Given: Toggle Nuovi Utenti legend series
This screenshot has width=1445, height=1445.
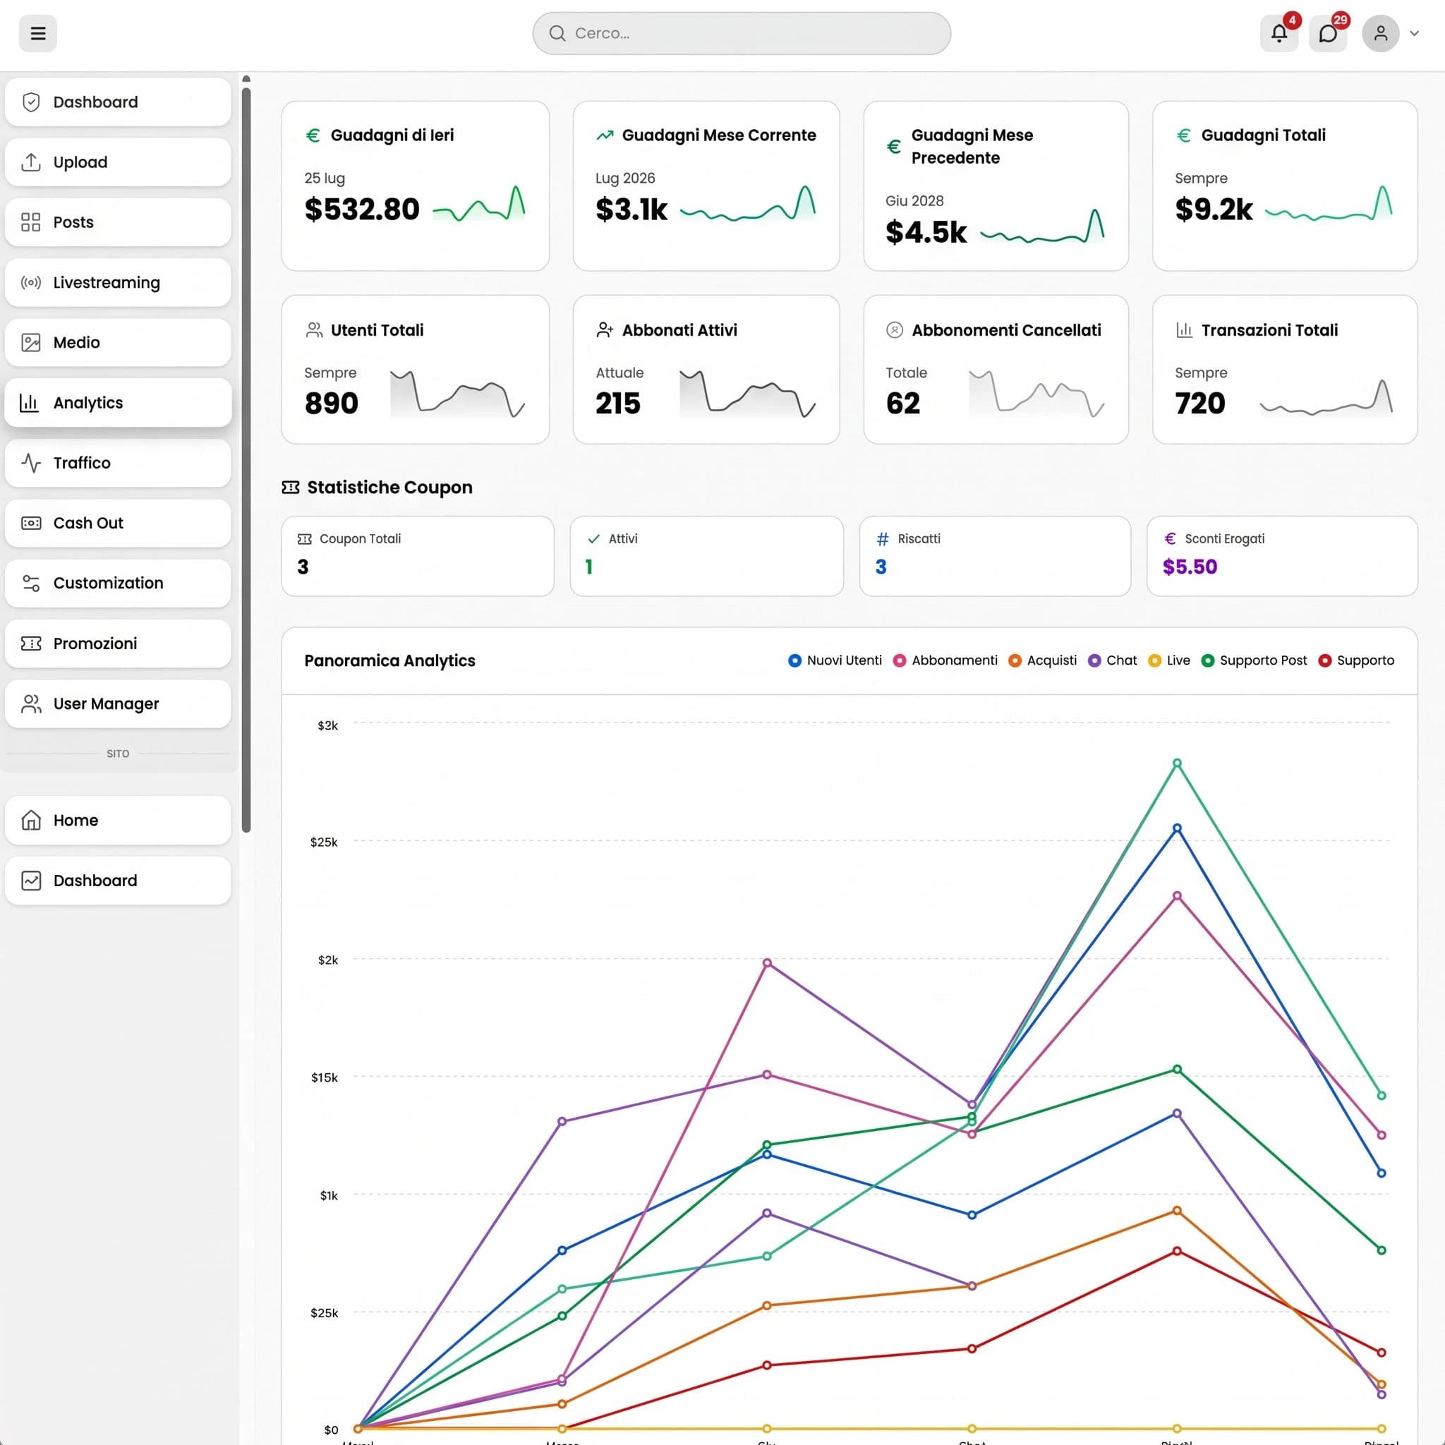Looking at the screenshot, I should (x=835, y=660).
